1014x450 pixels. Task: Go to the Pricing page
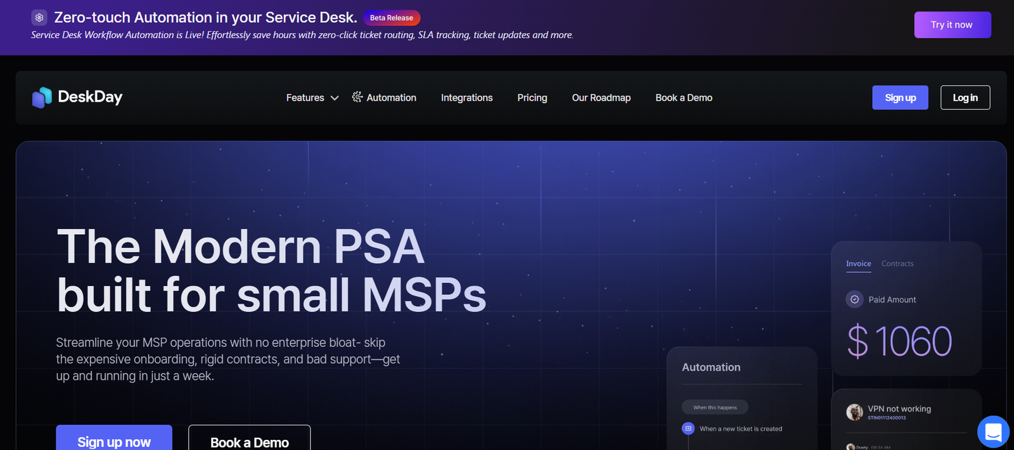532,97
